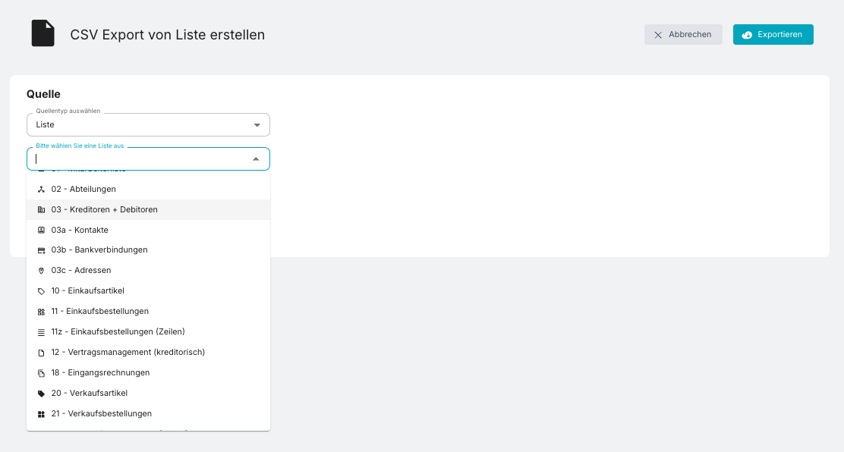Image resolution: width=844 pixels, height=452 pixels.
Task: Click the Bankverbindungen card icon
Action: tap(41, 250)
